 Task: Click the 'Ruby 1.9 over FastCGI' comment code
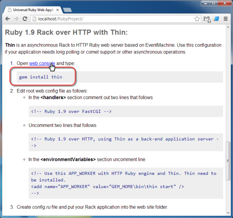coord(71,112)
